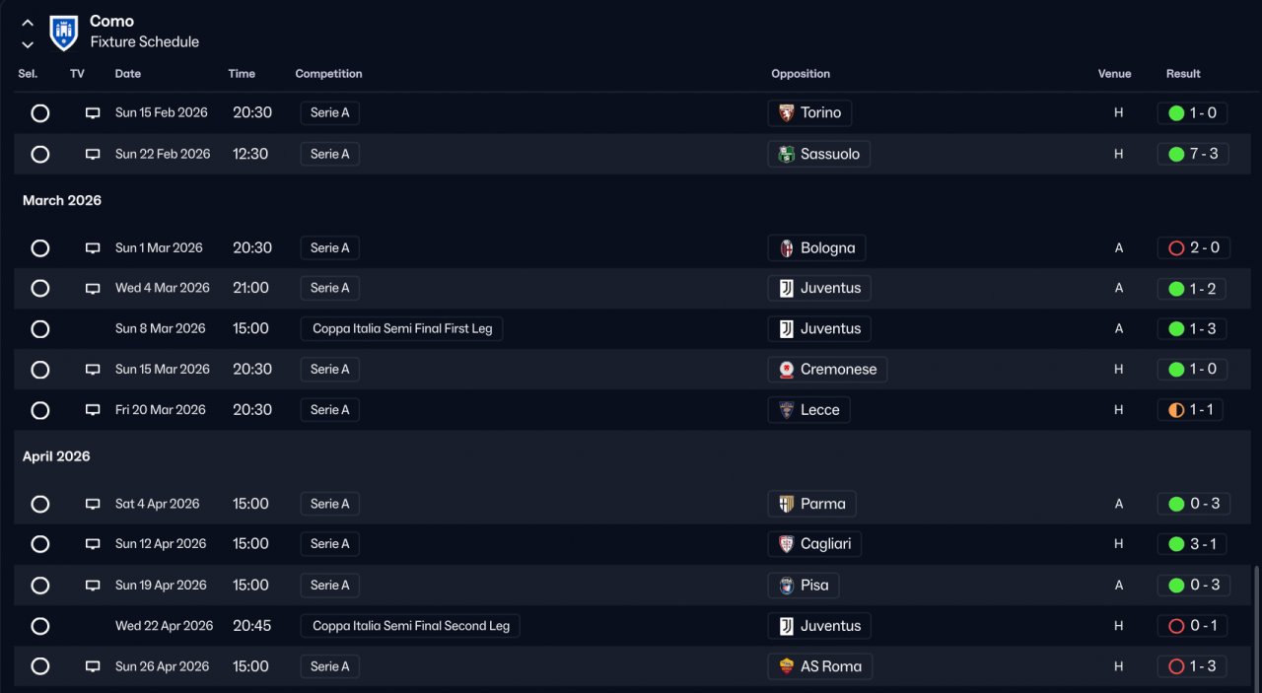Click TV icon for Parma fixture
The height and width of the screenshot is (693, 1262).
click(x=93, y=504)
